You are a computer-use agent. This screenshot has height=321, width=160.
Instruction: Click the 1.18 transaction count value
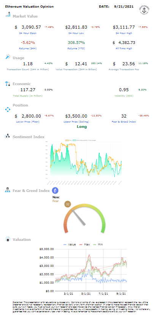[28, 64]
